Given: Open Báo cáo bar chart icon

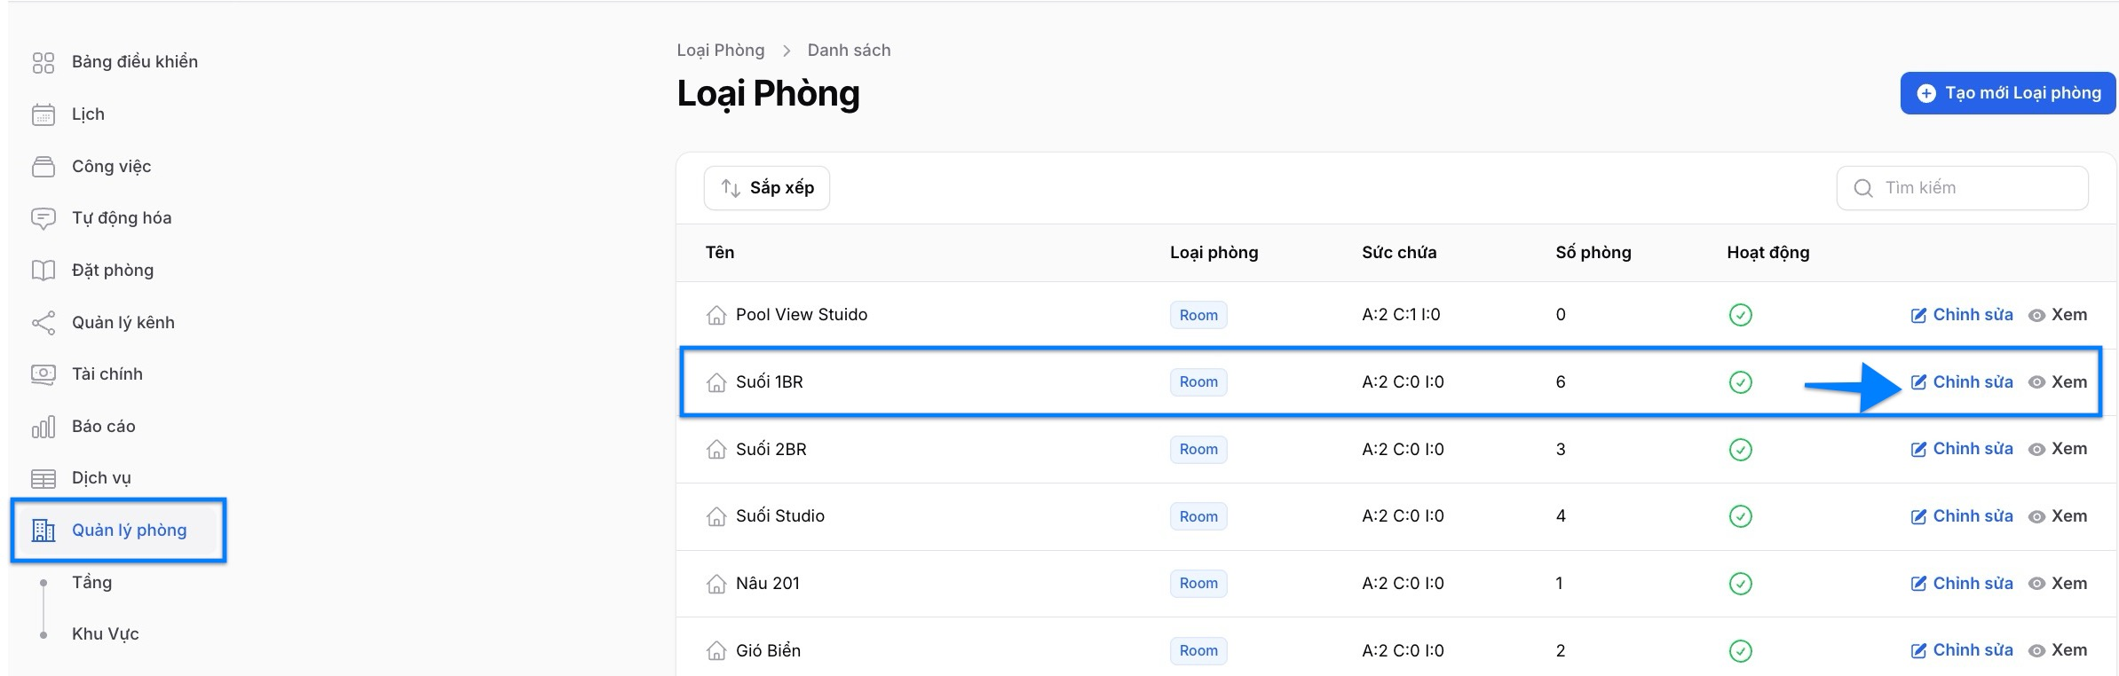Looking at the screenshot, I should coord(43,427).
